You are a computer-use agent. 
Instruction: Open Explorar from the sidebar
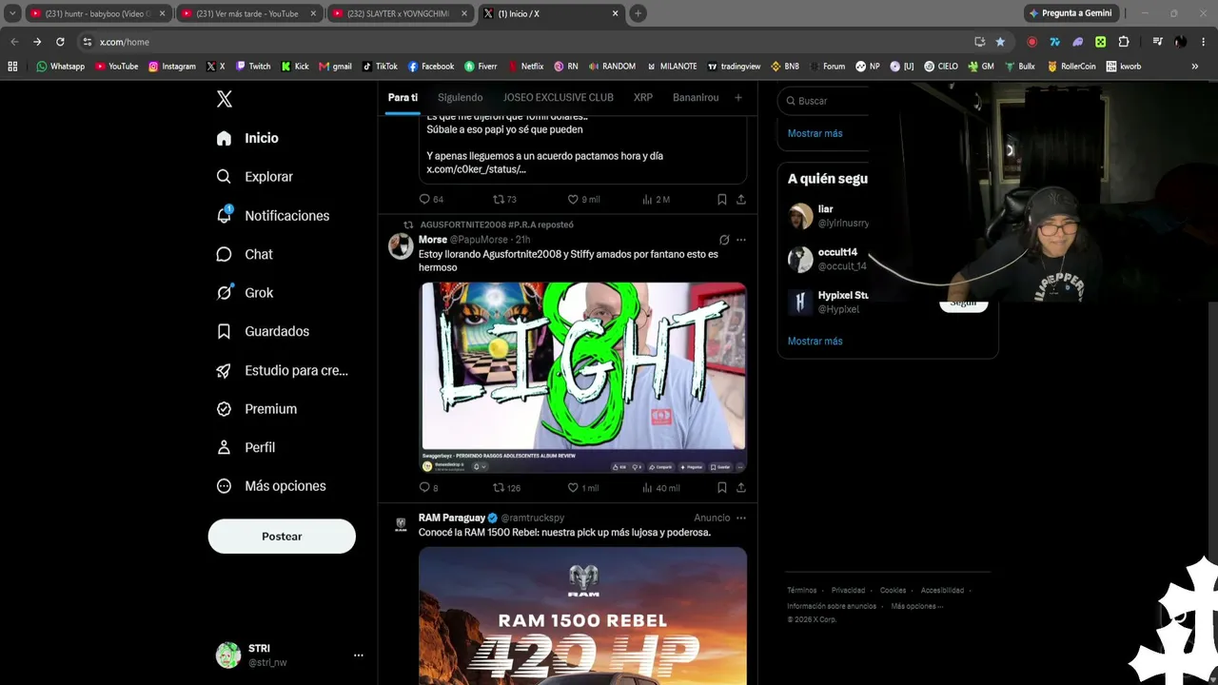tap(254, 177)
